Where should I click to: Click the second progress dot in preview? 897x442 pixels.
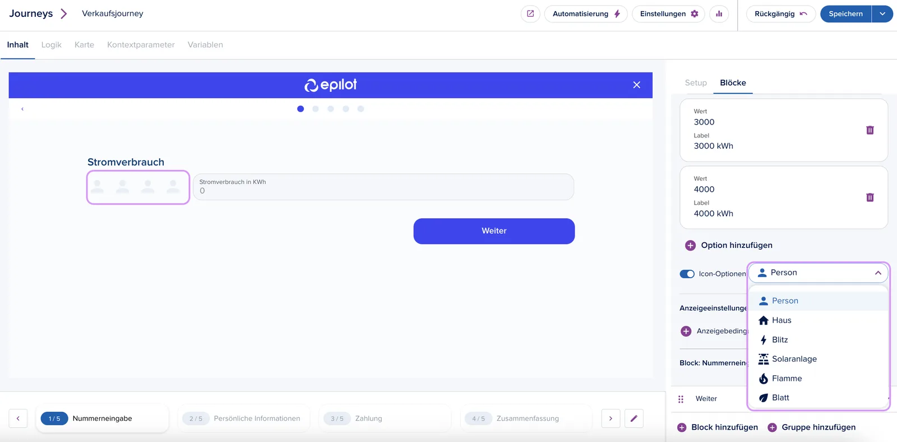tap(316, 109)
